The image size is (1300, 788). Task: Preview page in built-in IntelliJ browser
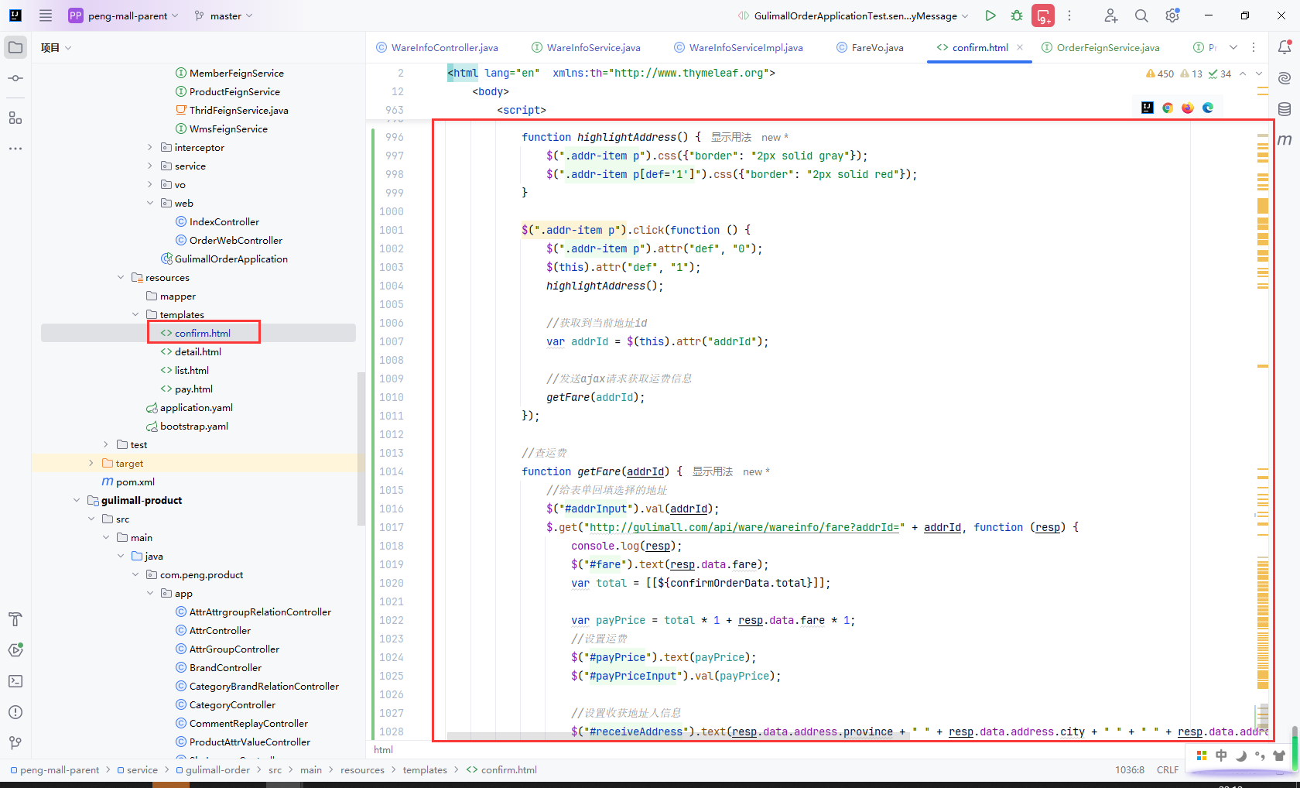[1148, 108]
